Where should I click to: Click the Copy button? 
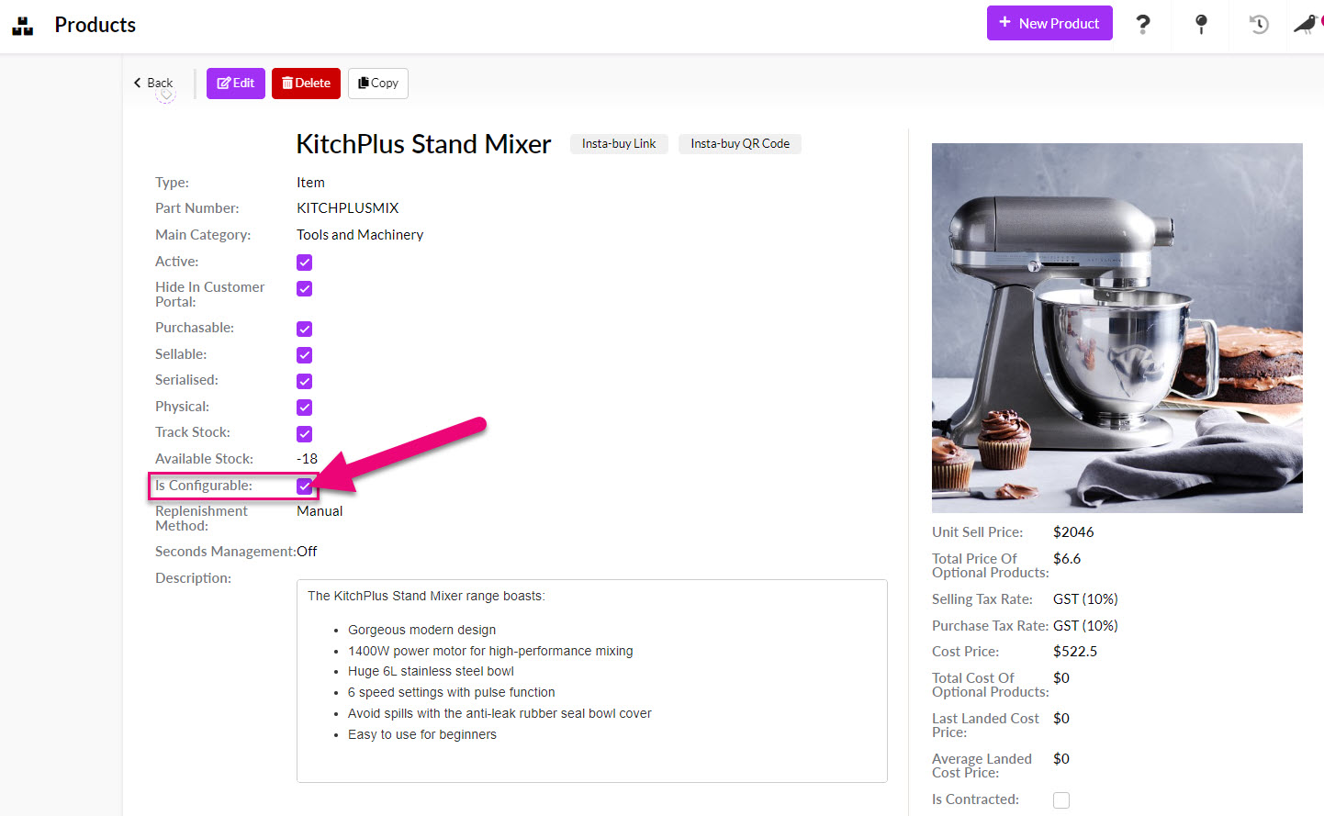click(x=378, y=84)
